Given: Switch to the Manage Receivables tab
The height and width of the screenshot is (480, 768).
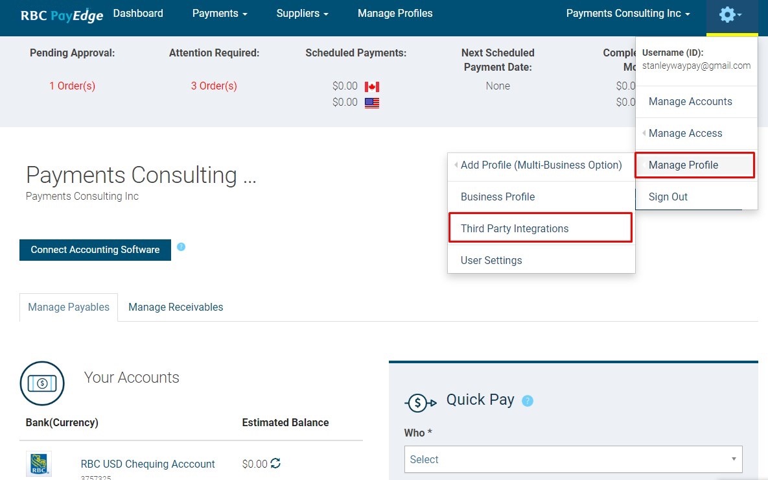Looking at the screenshot, I should tap(176, 307).
